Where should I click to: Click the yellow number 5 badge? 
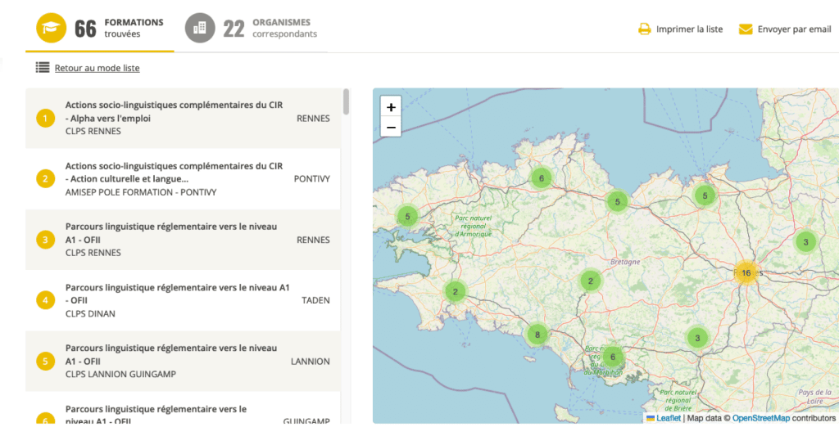click(46, 362)
